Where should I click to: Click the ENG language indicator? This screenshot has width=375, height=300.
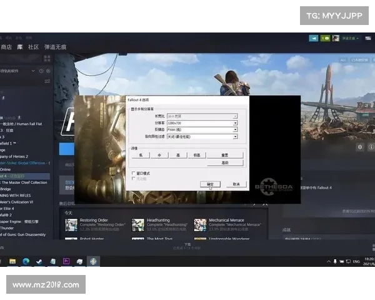(356, 261)
